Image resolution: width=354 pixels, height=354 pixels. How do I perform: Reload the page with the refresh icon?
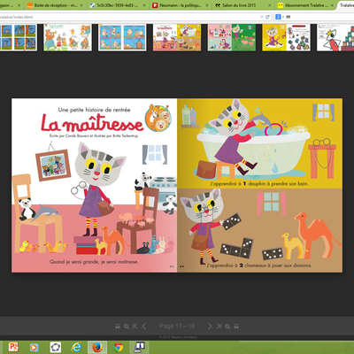coord(267,17)
